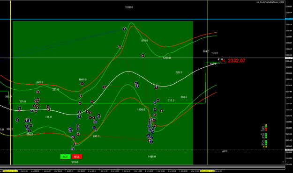Select the M15 timeframe red indicator square

point(266,130)
